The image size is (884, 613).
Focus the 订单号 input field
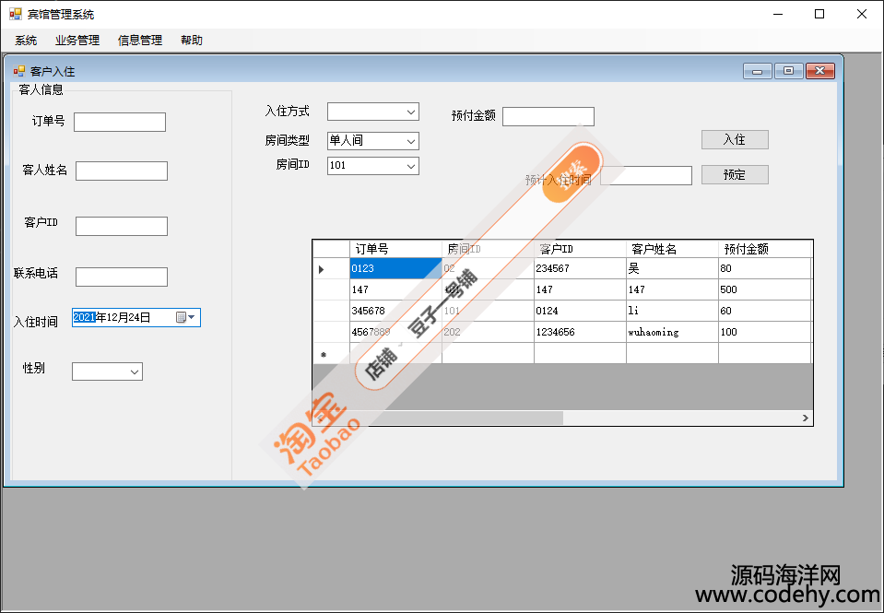point(120,123)
